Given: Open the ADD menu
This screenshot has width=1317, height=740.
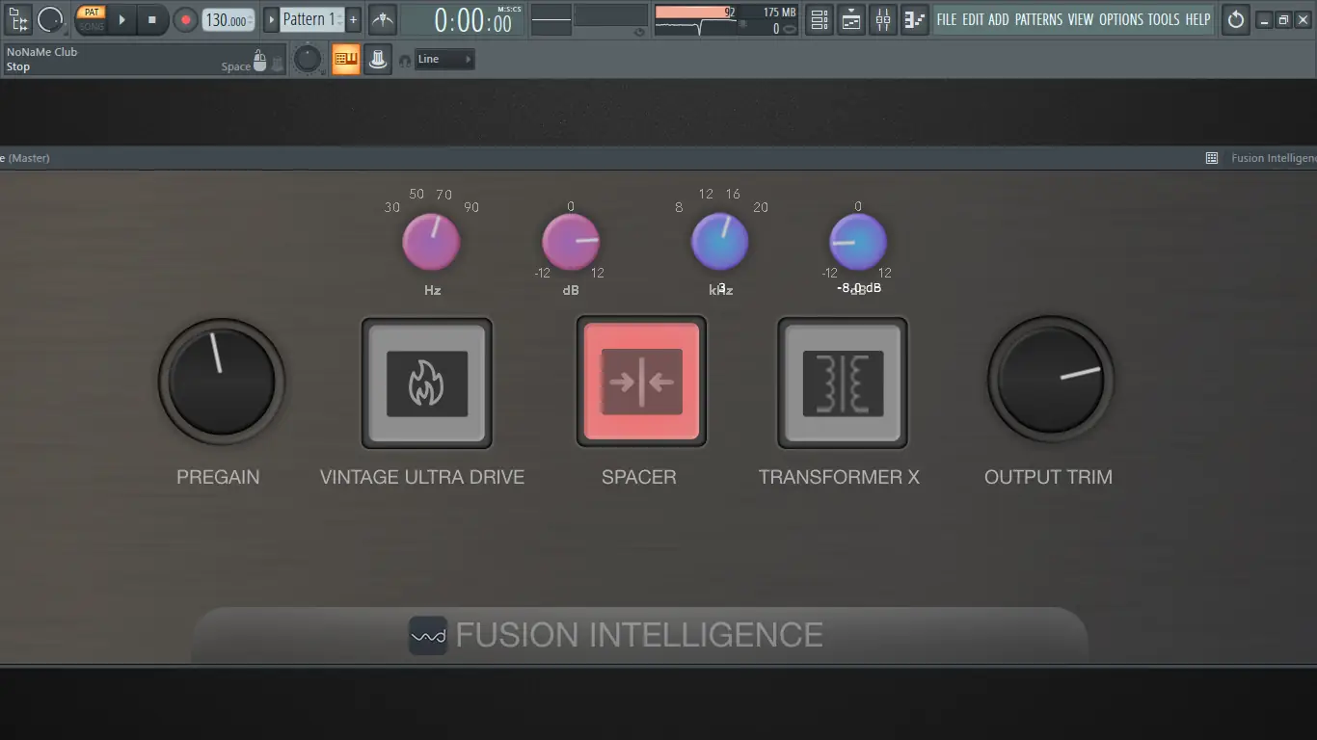Looking at the screenshot, I should pyautogui.click(x=999, y=19).
